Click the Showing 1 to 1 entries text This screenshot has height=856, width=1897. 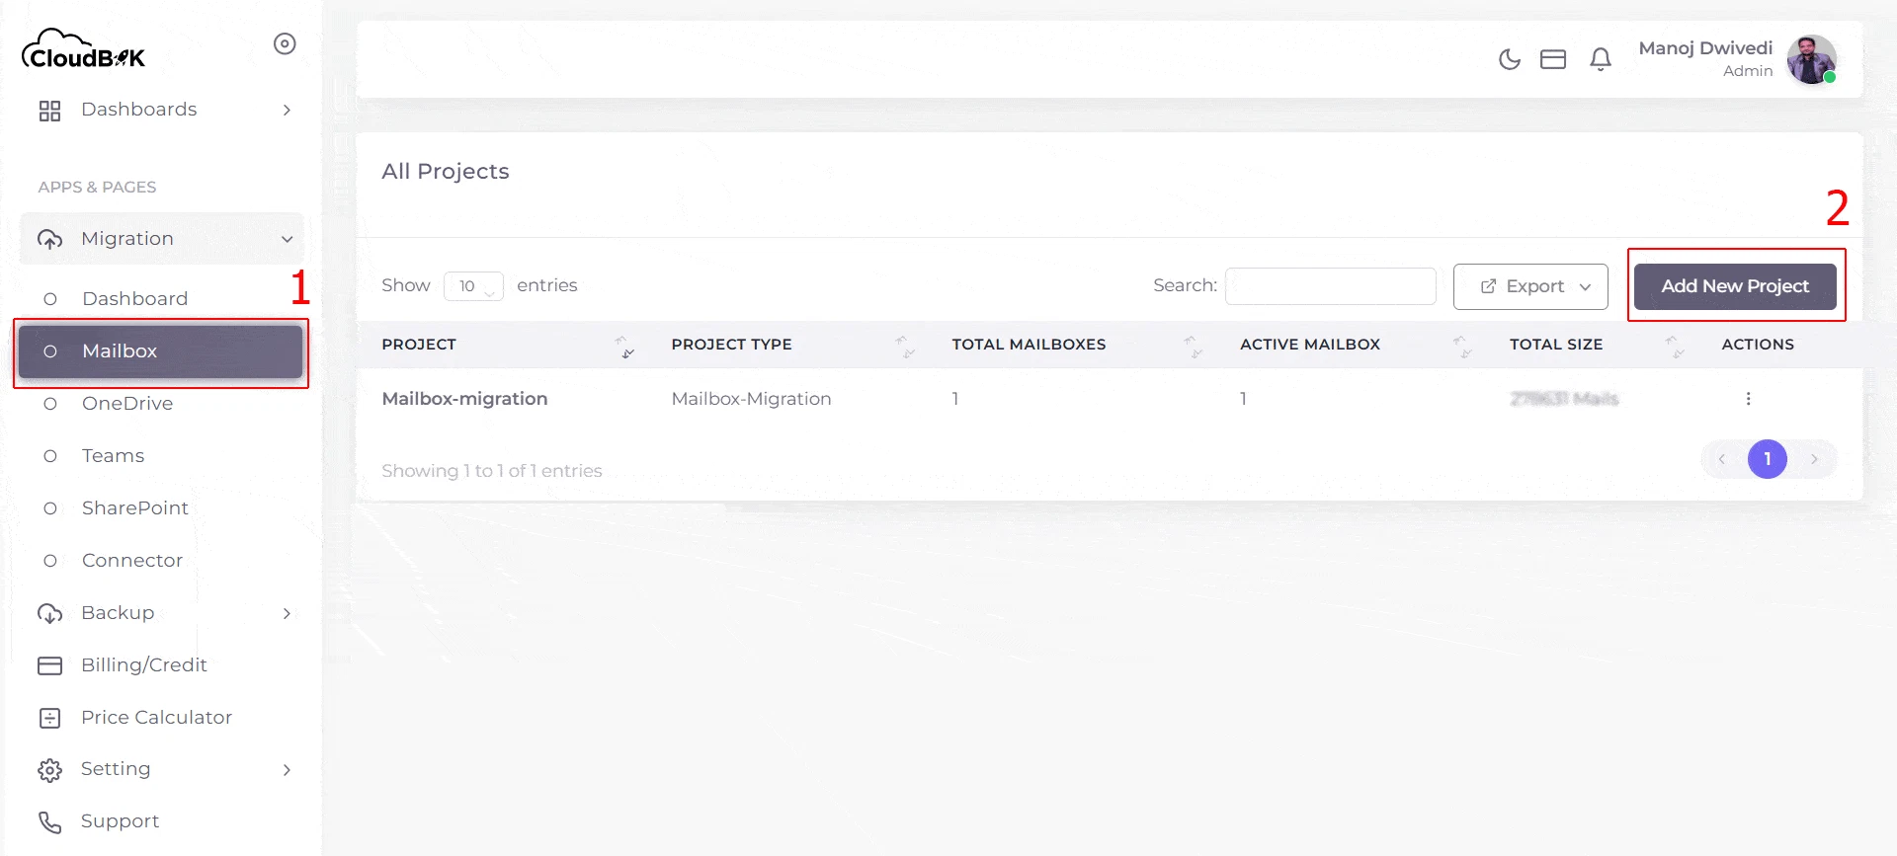pos(492,471)
